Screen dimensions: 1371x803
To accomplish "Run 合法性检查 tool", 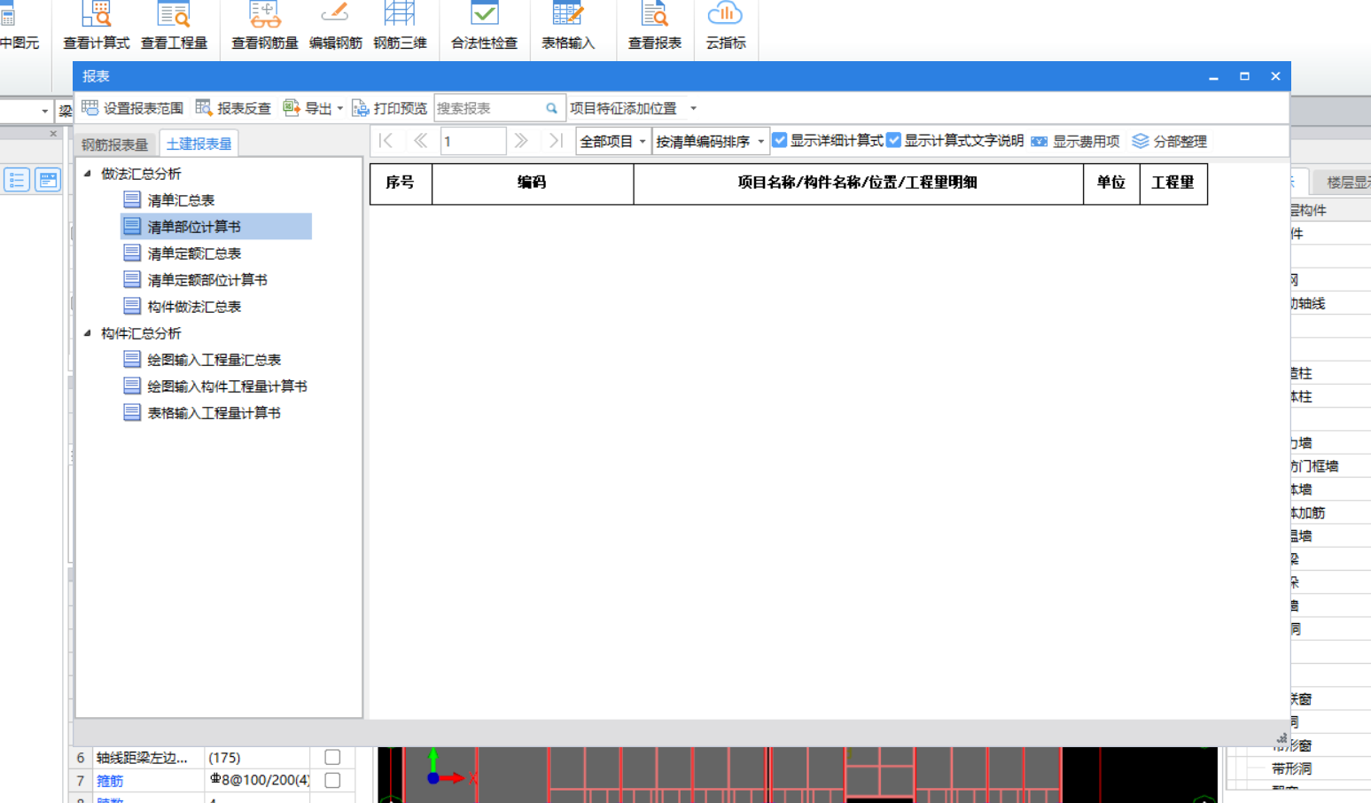I will (484, 27).
